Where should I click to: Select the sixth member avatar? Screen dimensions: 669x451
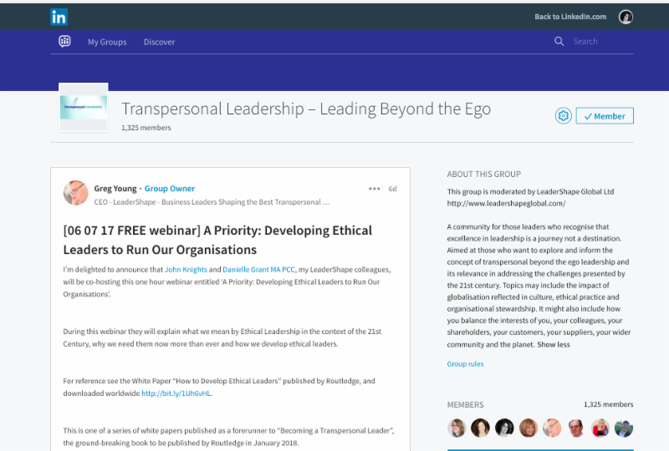pos(576,428)
